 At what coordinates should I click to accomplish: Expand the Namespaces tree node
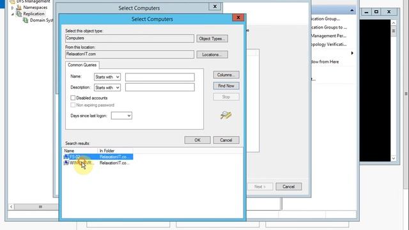click(12, 8)
